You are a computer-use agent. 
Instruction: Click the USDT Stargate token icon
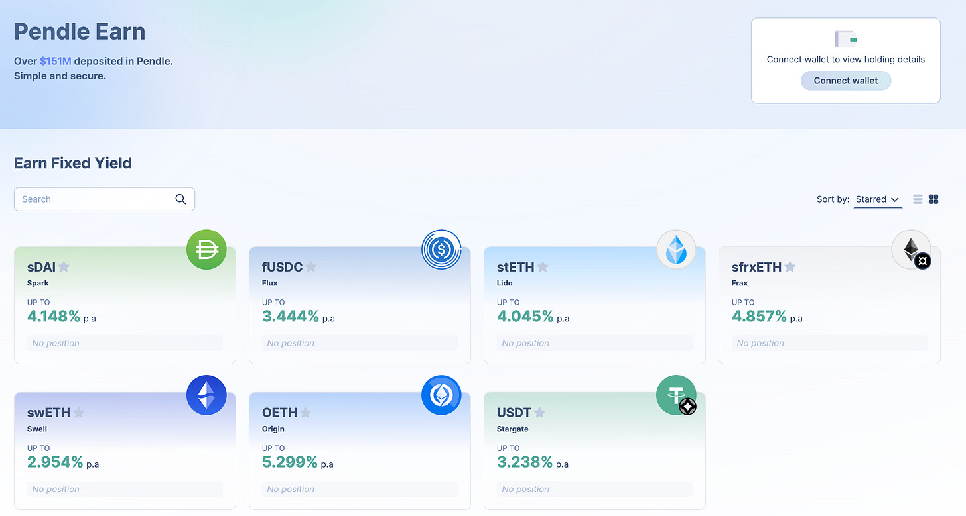pos(676,395)
